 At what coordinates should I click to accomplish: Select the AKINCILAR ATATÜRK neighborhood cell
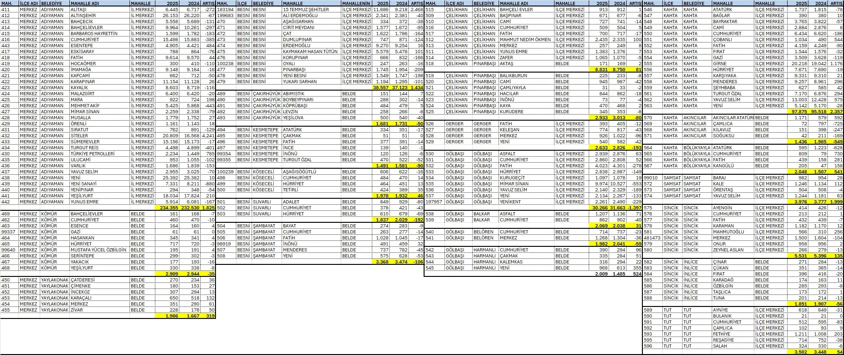tap(733, 117)
